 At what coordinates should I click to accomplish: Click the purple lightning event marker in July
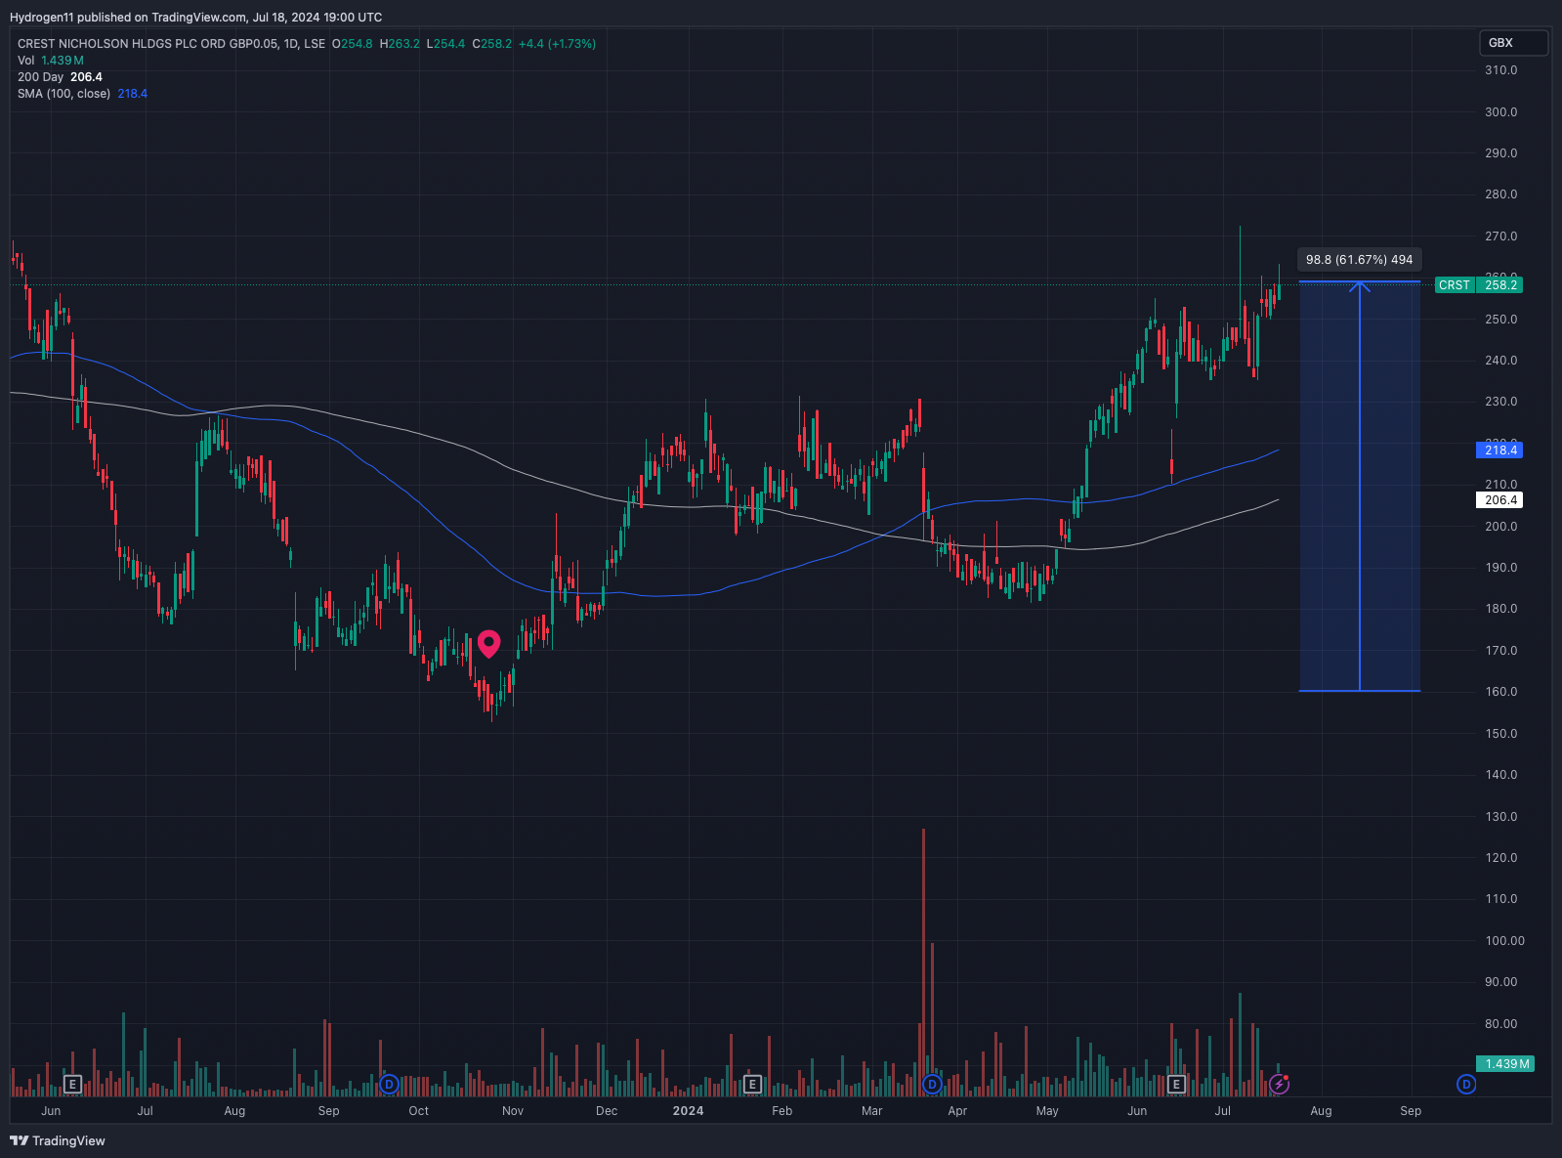1279,1084
